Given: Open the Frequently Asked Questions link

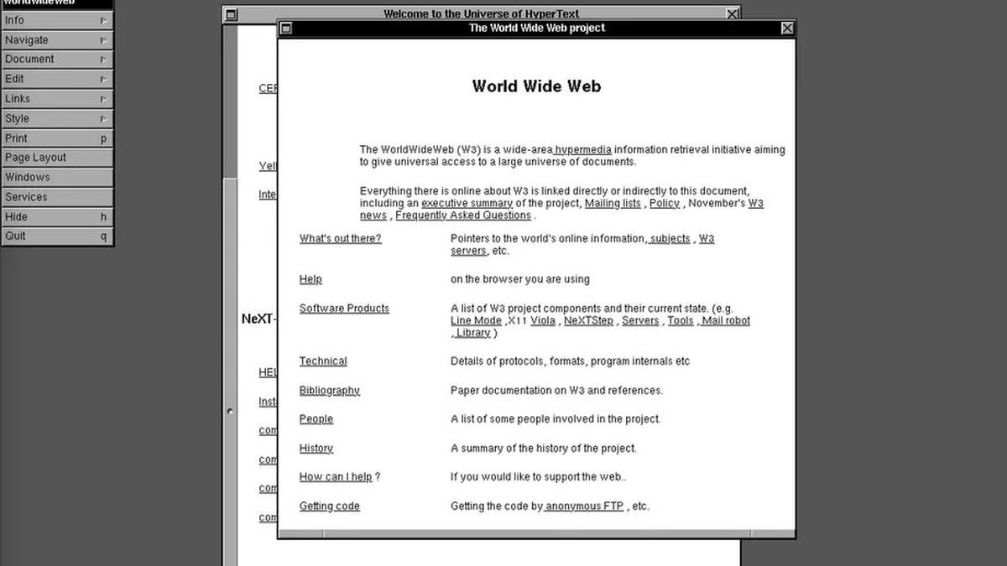Looking at the screenshot, I should (463, 215).
